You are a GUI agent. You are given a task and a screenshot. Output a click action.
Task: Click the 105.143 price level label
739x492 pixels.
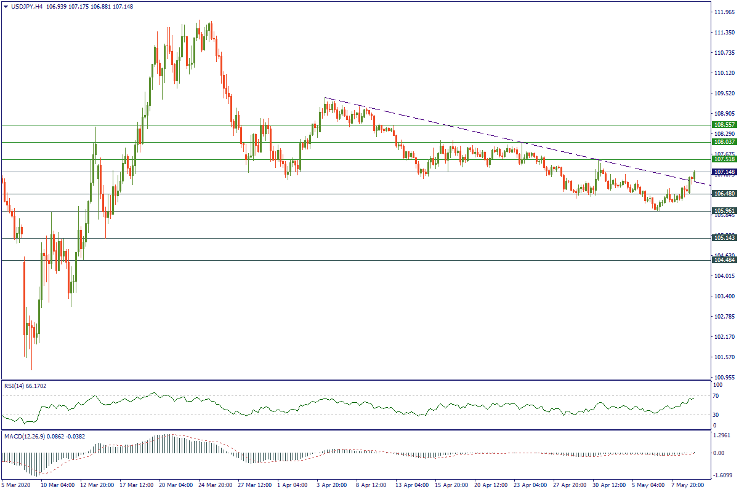tap(724, 237)
